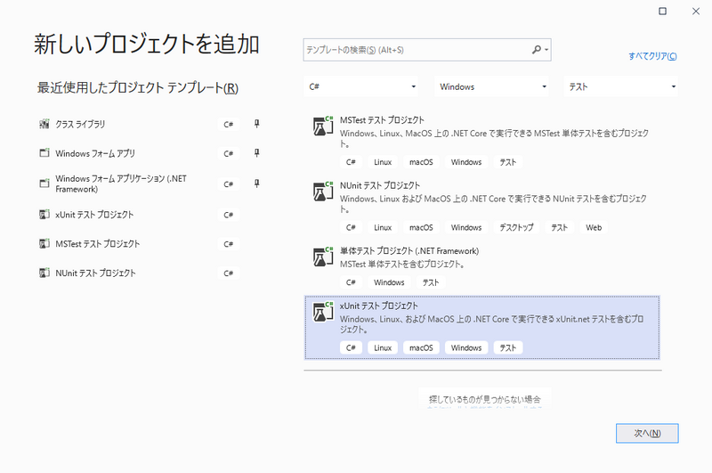Unpin クラス ライブラリ using its pin icon
The image size is (712, 473).
pos(256,124)
